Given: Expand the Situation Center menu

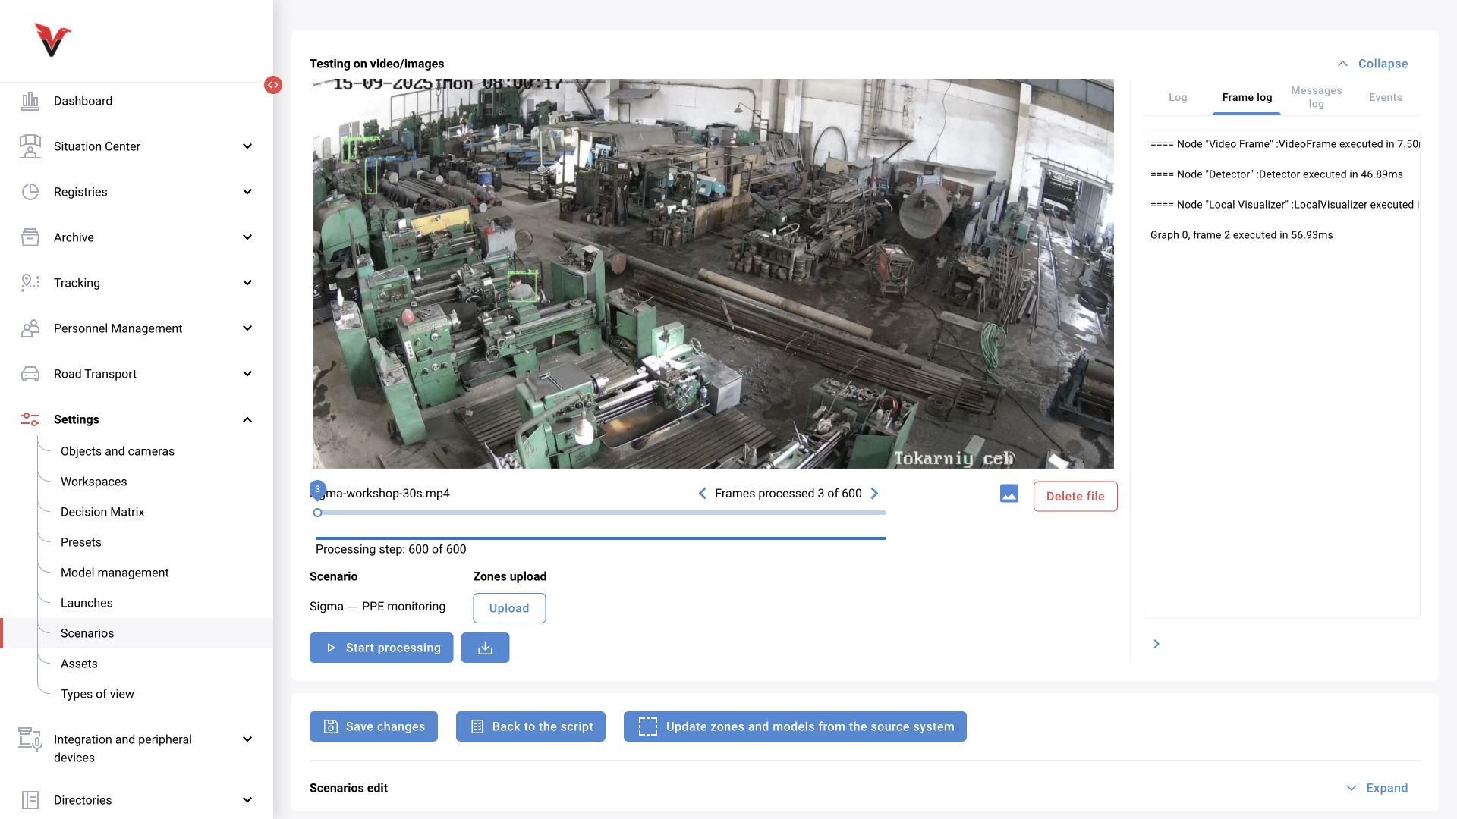Looking at the screenshot, I should 247,146.
